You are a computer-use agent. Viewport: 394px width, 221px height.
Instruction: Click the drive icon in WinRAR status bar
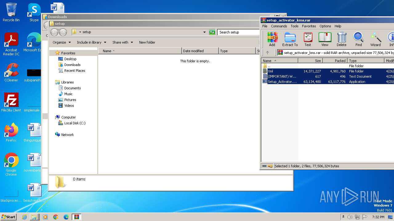point(264,166)
